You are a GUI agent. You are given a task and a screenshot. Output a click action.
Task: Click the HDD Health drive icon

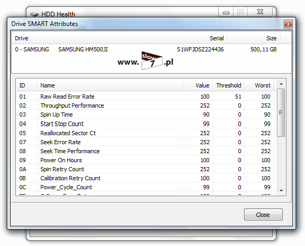point(34,14)
